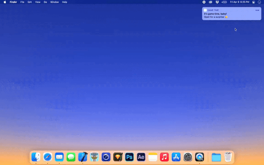The image size is (264, 165).
Task: Open the Trash in the Dock
Action: pos(228,157)
